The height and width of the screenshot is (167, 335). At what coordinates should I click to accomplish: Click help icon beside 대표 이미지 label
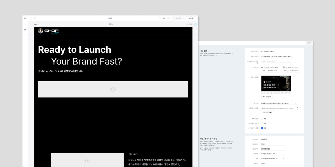coord(258,77)
